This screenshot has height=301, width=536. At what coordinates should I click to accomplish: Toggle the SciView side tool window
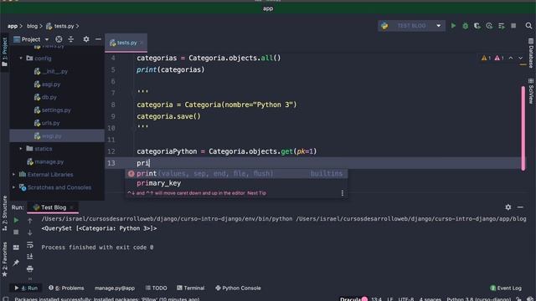(531, 91)
